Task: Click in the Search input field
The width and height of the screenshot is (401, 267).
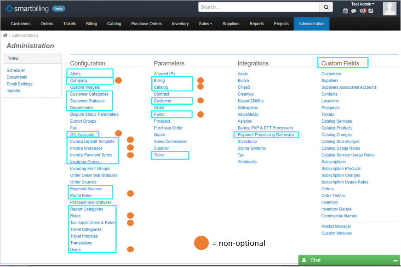Action: coord(259,7)
